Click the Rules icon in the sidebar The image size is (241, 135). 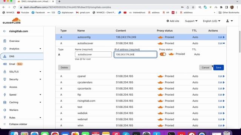[5, 117]
